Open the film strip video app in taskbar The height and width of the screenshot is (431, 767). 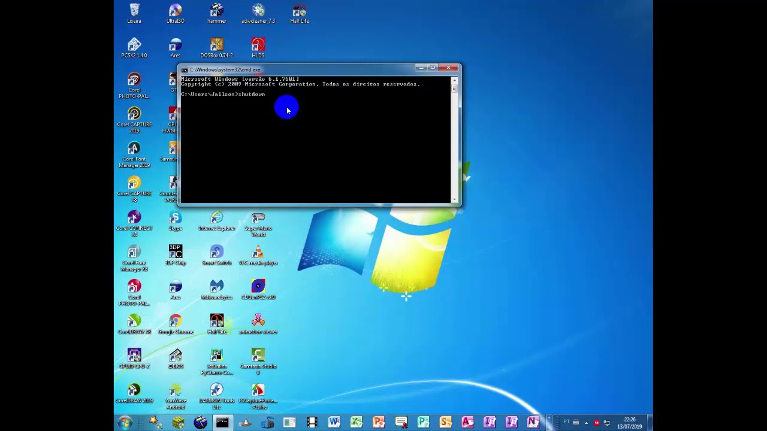click(312, 423)
